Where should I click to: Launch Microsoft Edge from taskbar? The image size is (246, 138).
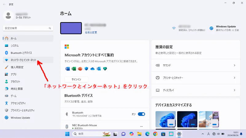click(147, 134)
